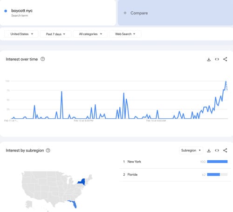Open the United States region dropdown
The image size is (233, 212).
[21, 34]
